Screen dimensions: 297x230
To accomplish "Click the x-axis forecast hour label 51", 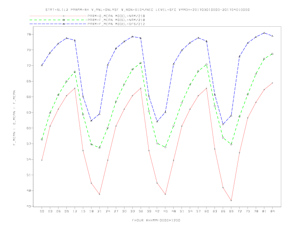I will 182,211.
